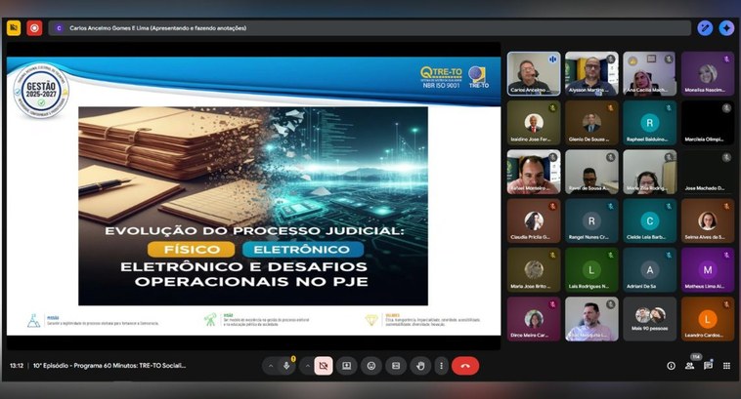Open the emoji reactions button
Viewport: 741px width, 399px height.
point(371,366)
